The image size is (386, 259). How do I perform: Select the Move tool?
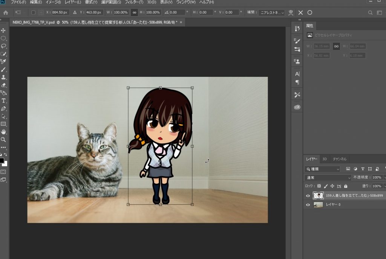(4, 30)
